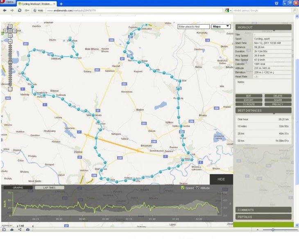Click the PRIVACY button
This screenshot has width=299, height=239.
278,104
